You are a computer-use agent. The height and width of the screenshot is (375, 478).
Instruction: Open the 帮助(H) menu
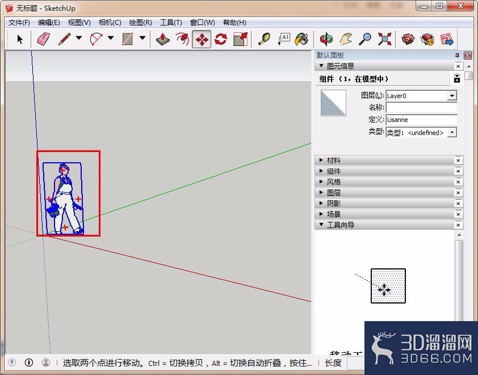234,23
